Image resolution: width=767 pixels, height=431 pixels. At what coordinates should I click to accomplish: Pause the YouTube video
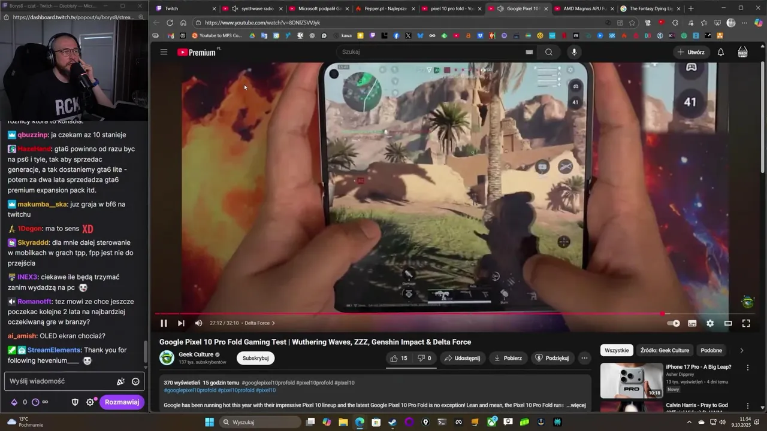point(164,323)
